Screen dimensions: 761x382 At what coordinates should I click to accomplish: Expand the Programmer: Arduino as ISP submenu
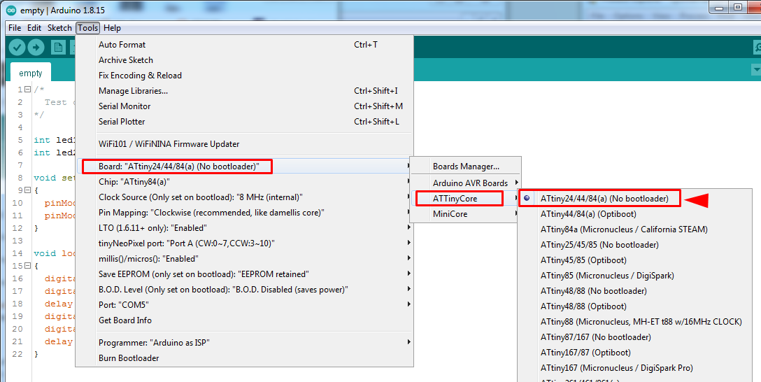244,343
